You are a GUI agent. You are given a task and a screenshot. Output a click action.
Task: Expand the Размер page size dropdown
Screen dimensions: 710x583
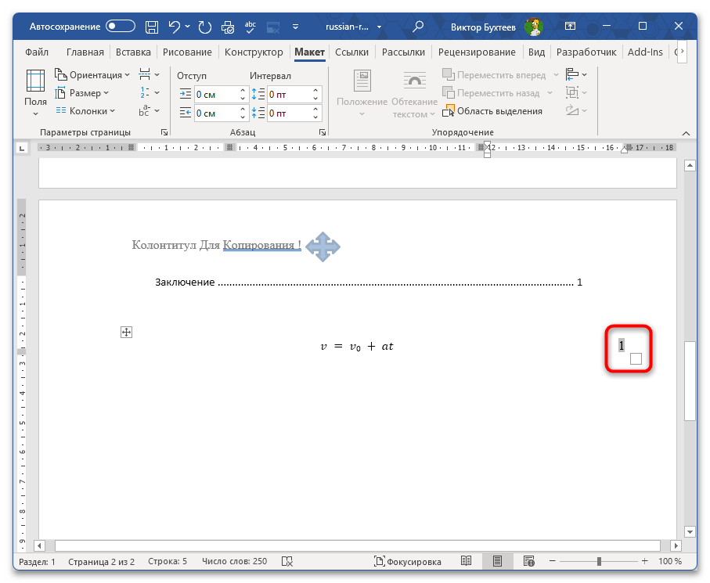[82, 93]
